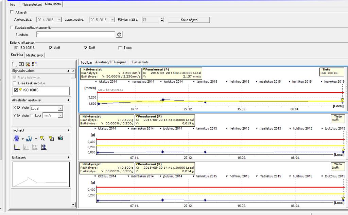Click the Tieto ISO 10816 info box
348x215 pixels.
tap(332, 71)
